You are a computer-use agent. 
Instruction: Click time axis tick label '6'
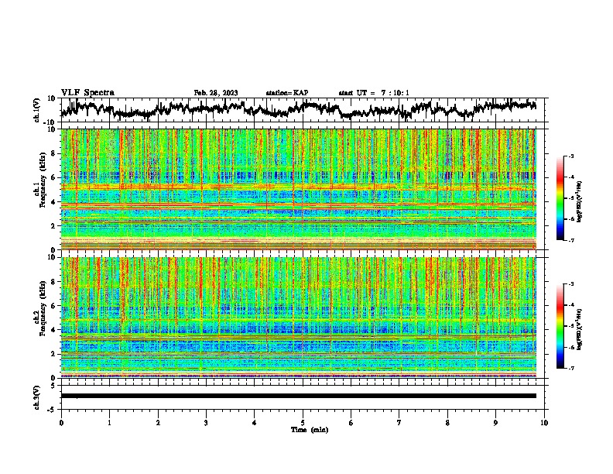click(x=351, y=423)
